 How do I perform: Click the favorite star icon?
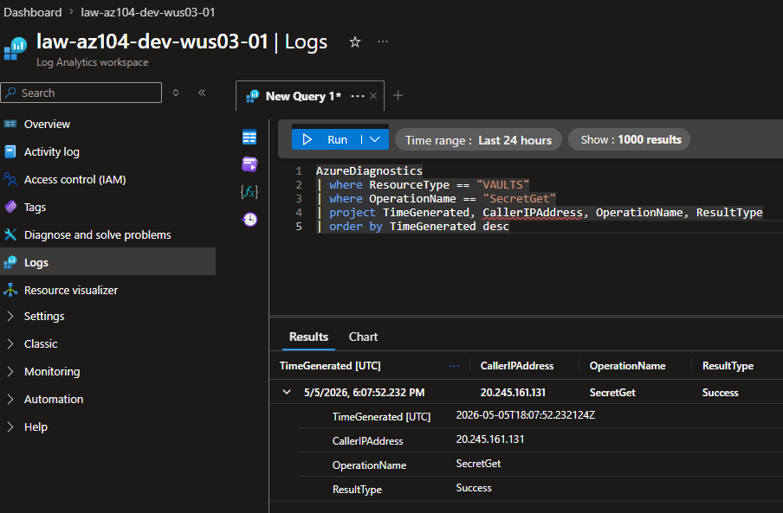354,42
